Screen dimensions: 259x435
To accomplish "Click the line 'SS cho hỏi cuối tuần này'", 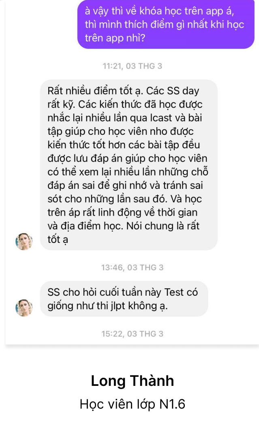I will pyautogui.click(x=105, y=292).
